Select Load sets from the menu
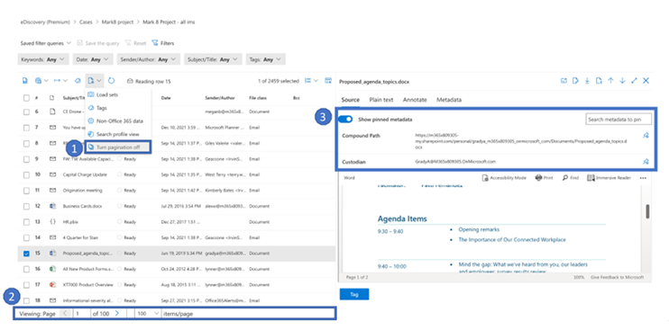 118,94
